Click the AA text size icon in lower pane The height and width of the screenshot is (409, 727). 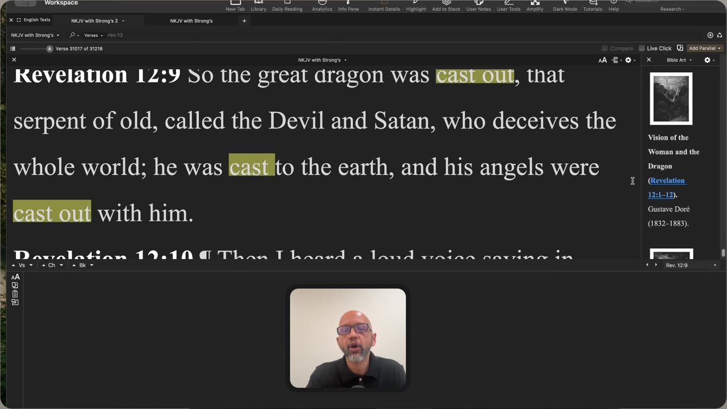15,277
